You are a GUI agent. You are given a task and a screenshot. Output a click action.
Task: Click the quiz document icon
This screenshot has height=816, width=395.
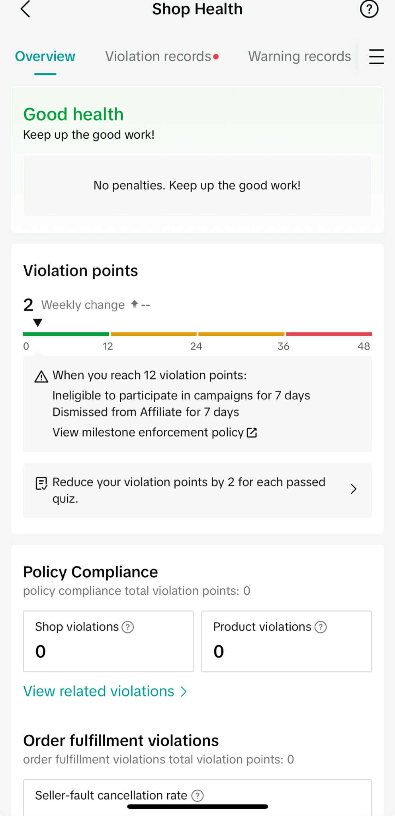(x=41, y=483)
